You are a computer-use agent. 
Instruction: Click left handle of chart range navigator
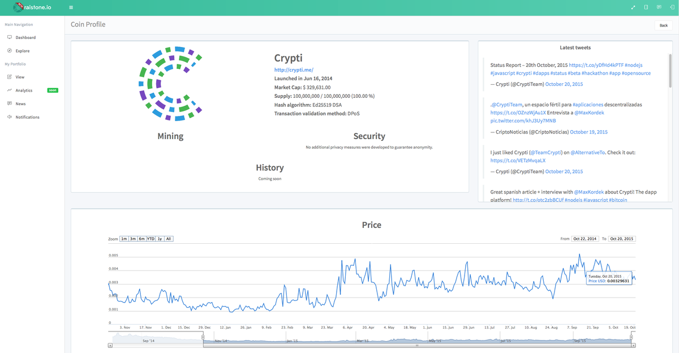(x=203, y=337)
